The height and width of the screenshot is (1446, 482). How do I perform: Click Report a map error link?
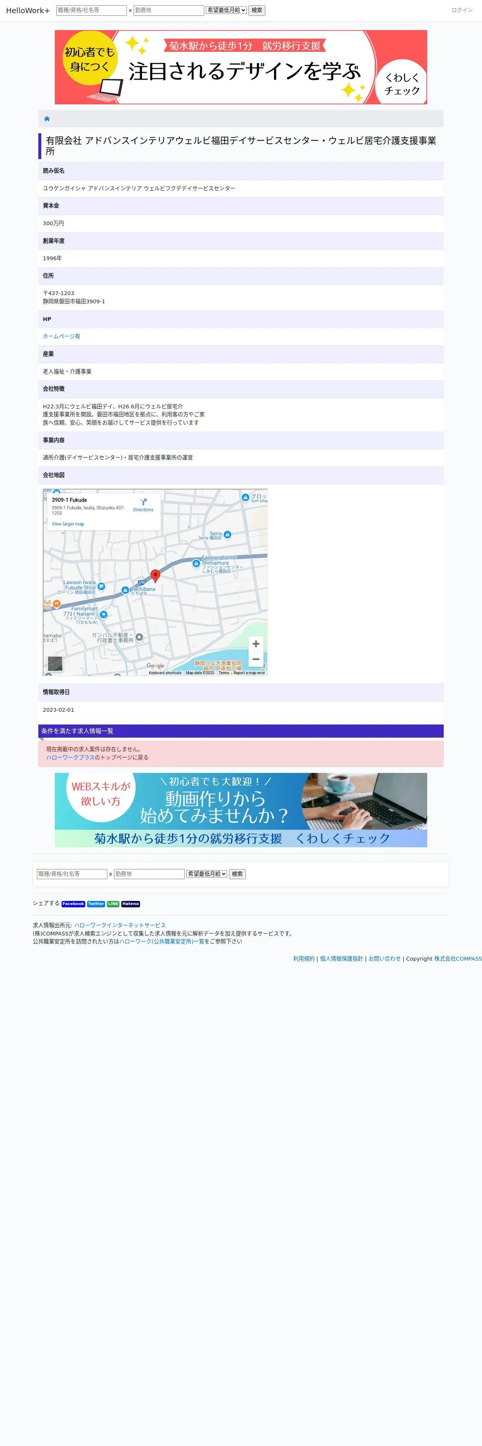pos(249,672)
